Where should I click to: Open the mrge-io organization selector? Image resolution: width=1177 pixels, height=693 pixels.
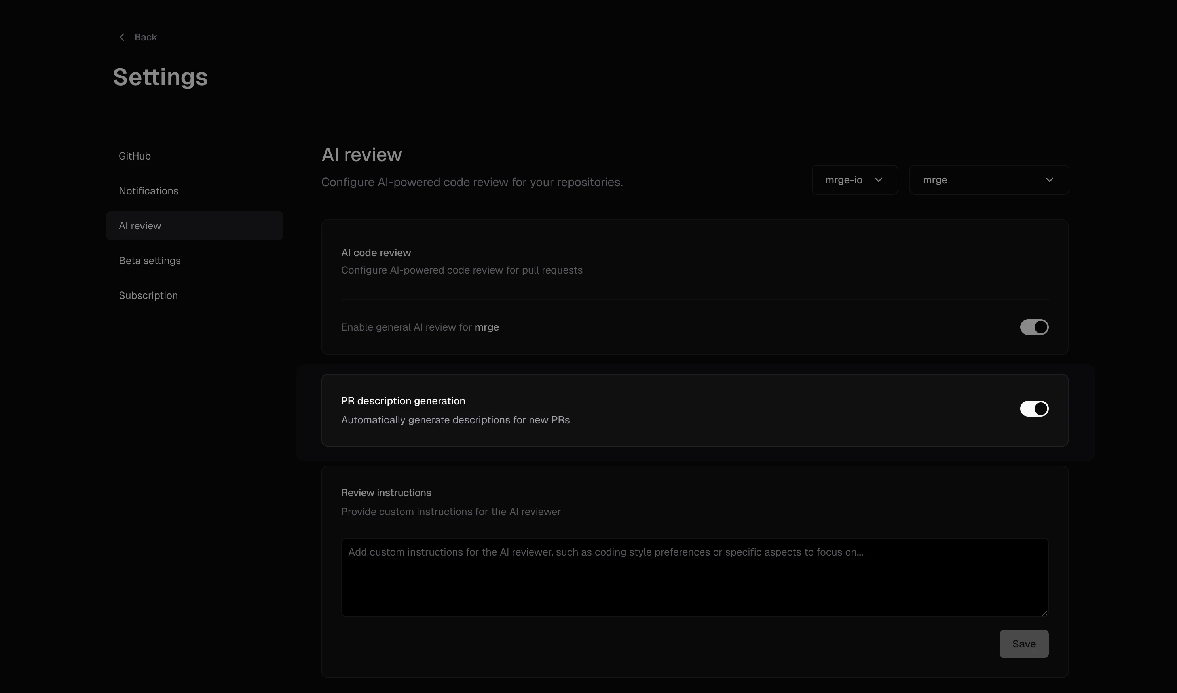854,180
